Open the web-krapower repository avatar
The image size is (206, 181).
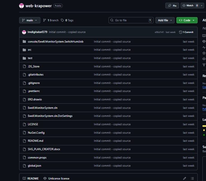(22, 6)
